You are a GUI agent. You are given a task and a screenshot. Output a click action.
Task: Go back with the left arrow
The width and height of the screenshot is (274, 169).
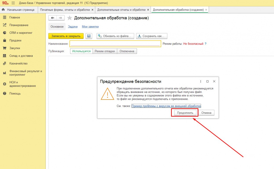52,18
